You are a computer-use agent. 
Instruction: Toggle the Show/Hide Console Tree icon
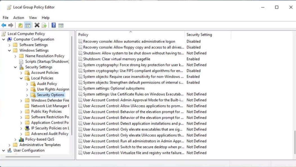tap(28, 25)
